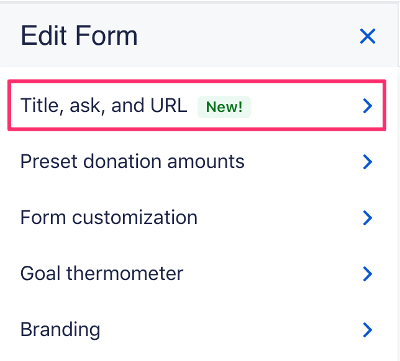Click the 'Preset donation amounts' label text

point(132,162)
